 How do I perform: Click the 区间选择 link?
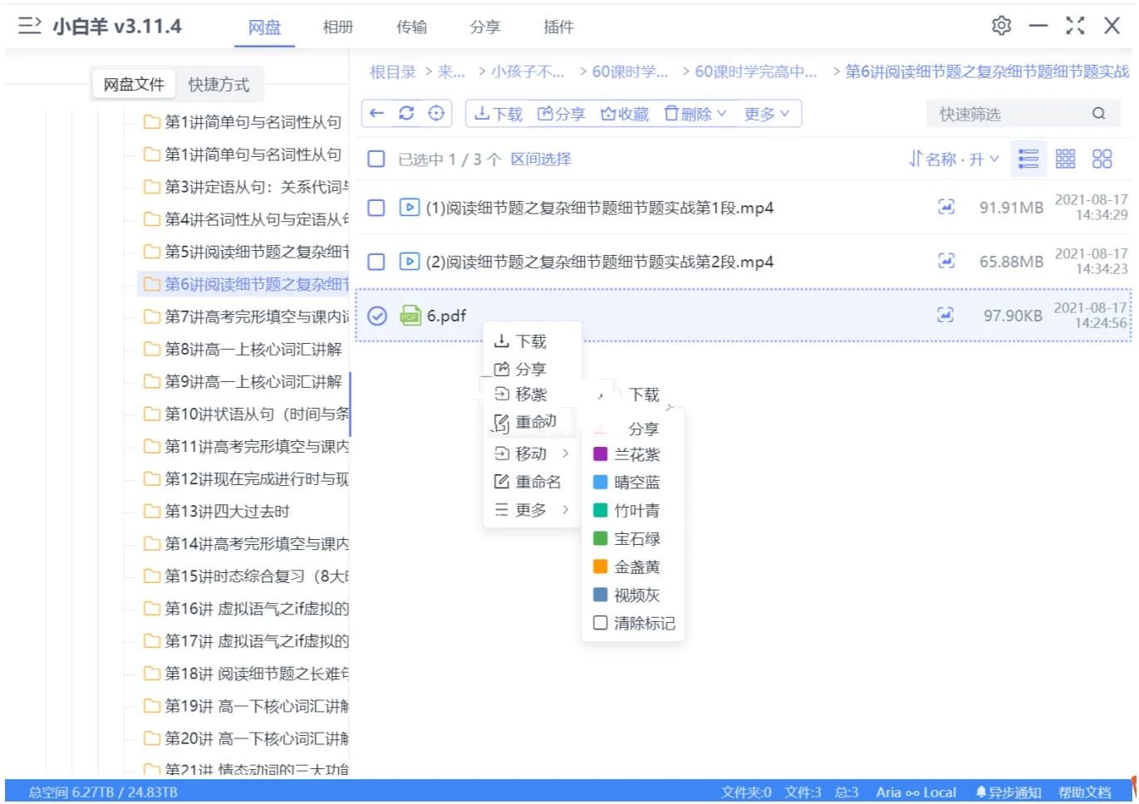pos(540,159)
